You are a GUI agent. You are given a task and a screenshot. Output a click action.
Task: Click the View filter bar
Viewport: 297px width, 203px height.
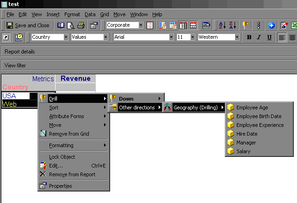click(x=149, y=66)
